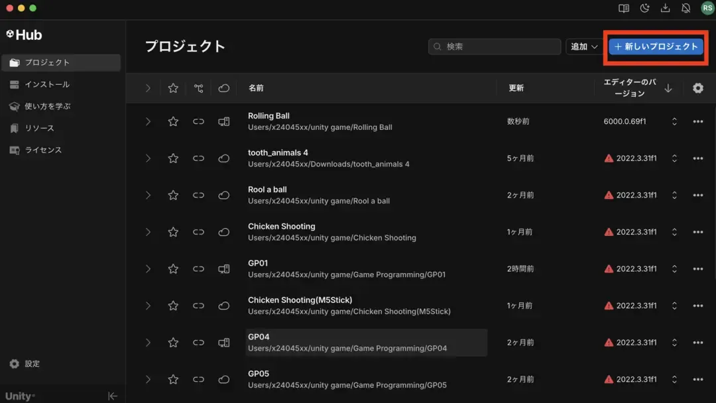Click the link icon for GP01 project
This screenshot has width=716, height=403.
click(x=198, y=269)
